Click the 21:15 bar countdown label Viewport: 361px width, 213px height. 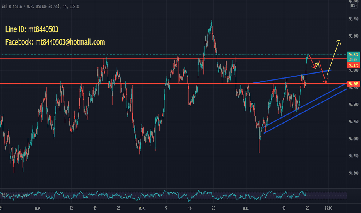point(353,59)
